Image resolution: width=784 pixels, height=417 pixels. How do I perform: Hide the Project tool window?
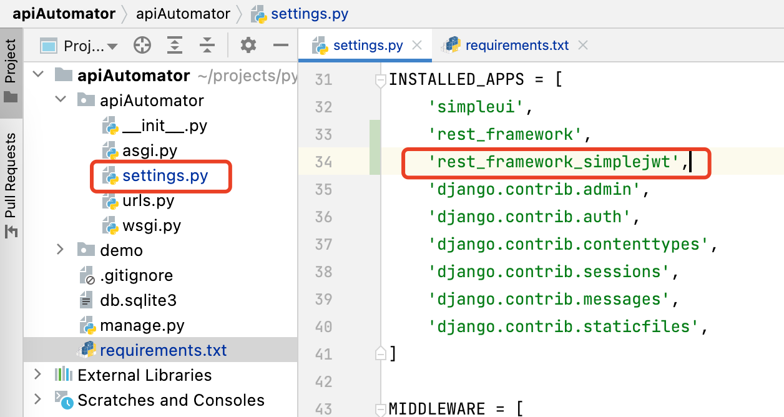[281, 46]
